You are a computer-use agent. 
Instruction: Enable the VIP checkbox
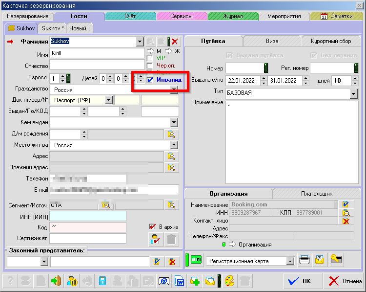point(150,58)
